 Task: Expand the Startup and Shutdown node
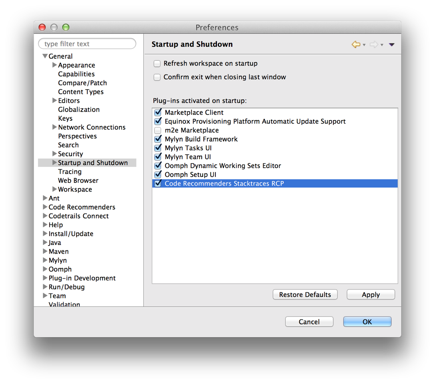[x=54, y=162]
